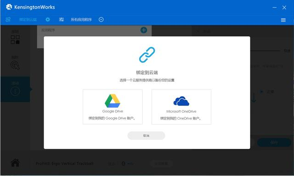The width and height of the screenshot is (294, 176).
Task: Add an application with the plus icon
Action: [144, 30]
